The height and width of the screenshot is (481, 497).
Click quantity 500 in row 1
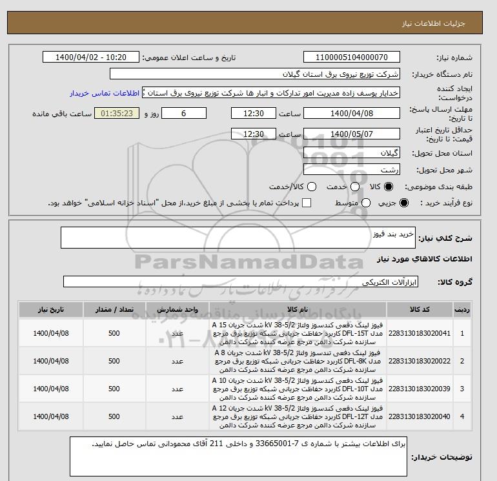[114, 333]
